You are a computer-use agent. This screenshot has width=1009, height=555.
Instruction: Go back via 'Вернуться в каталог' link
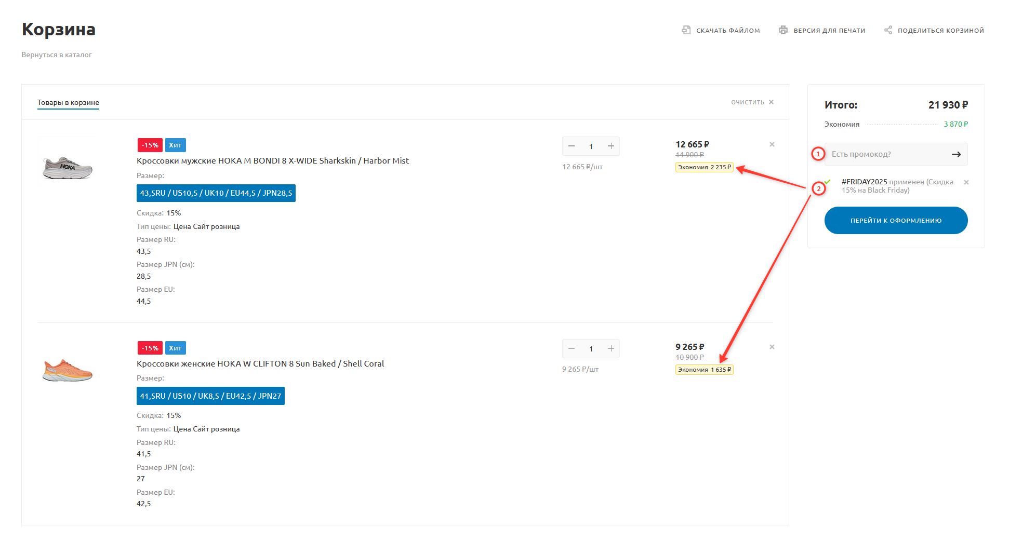tap(57, 55)
